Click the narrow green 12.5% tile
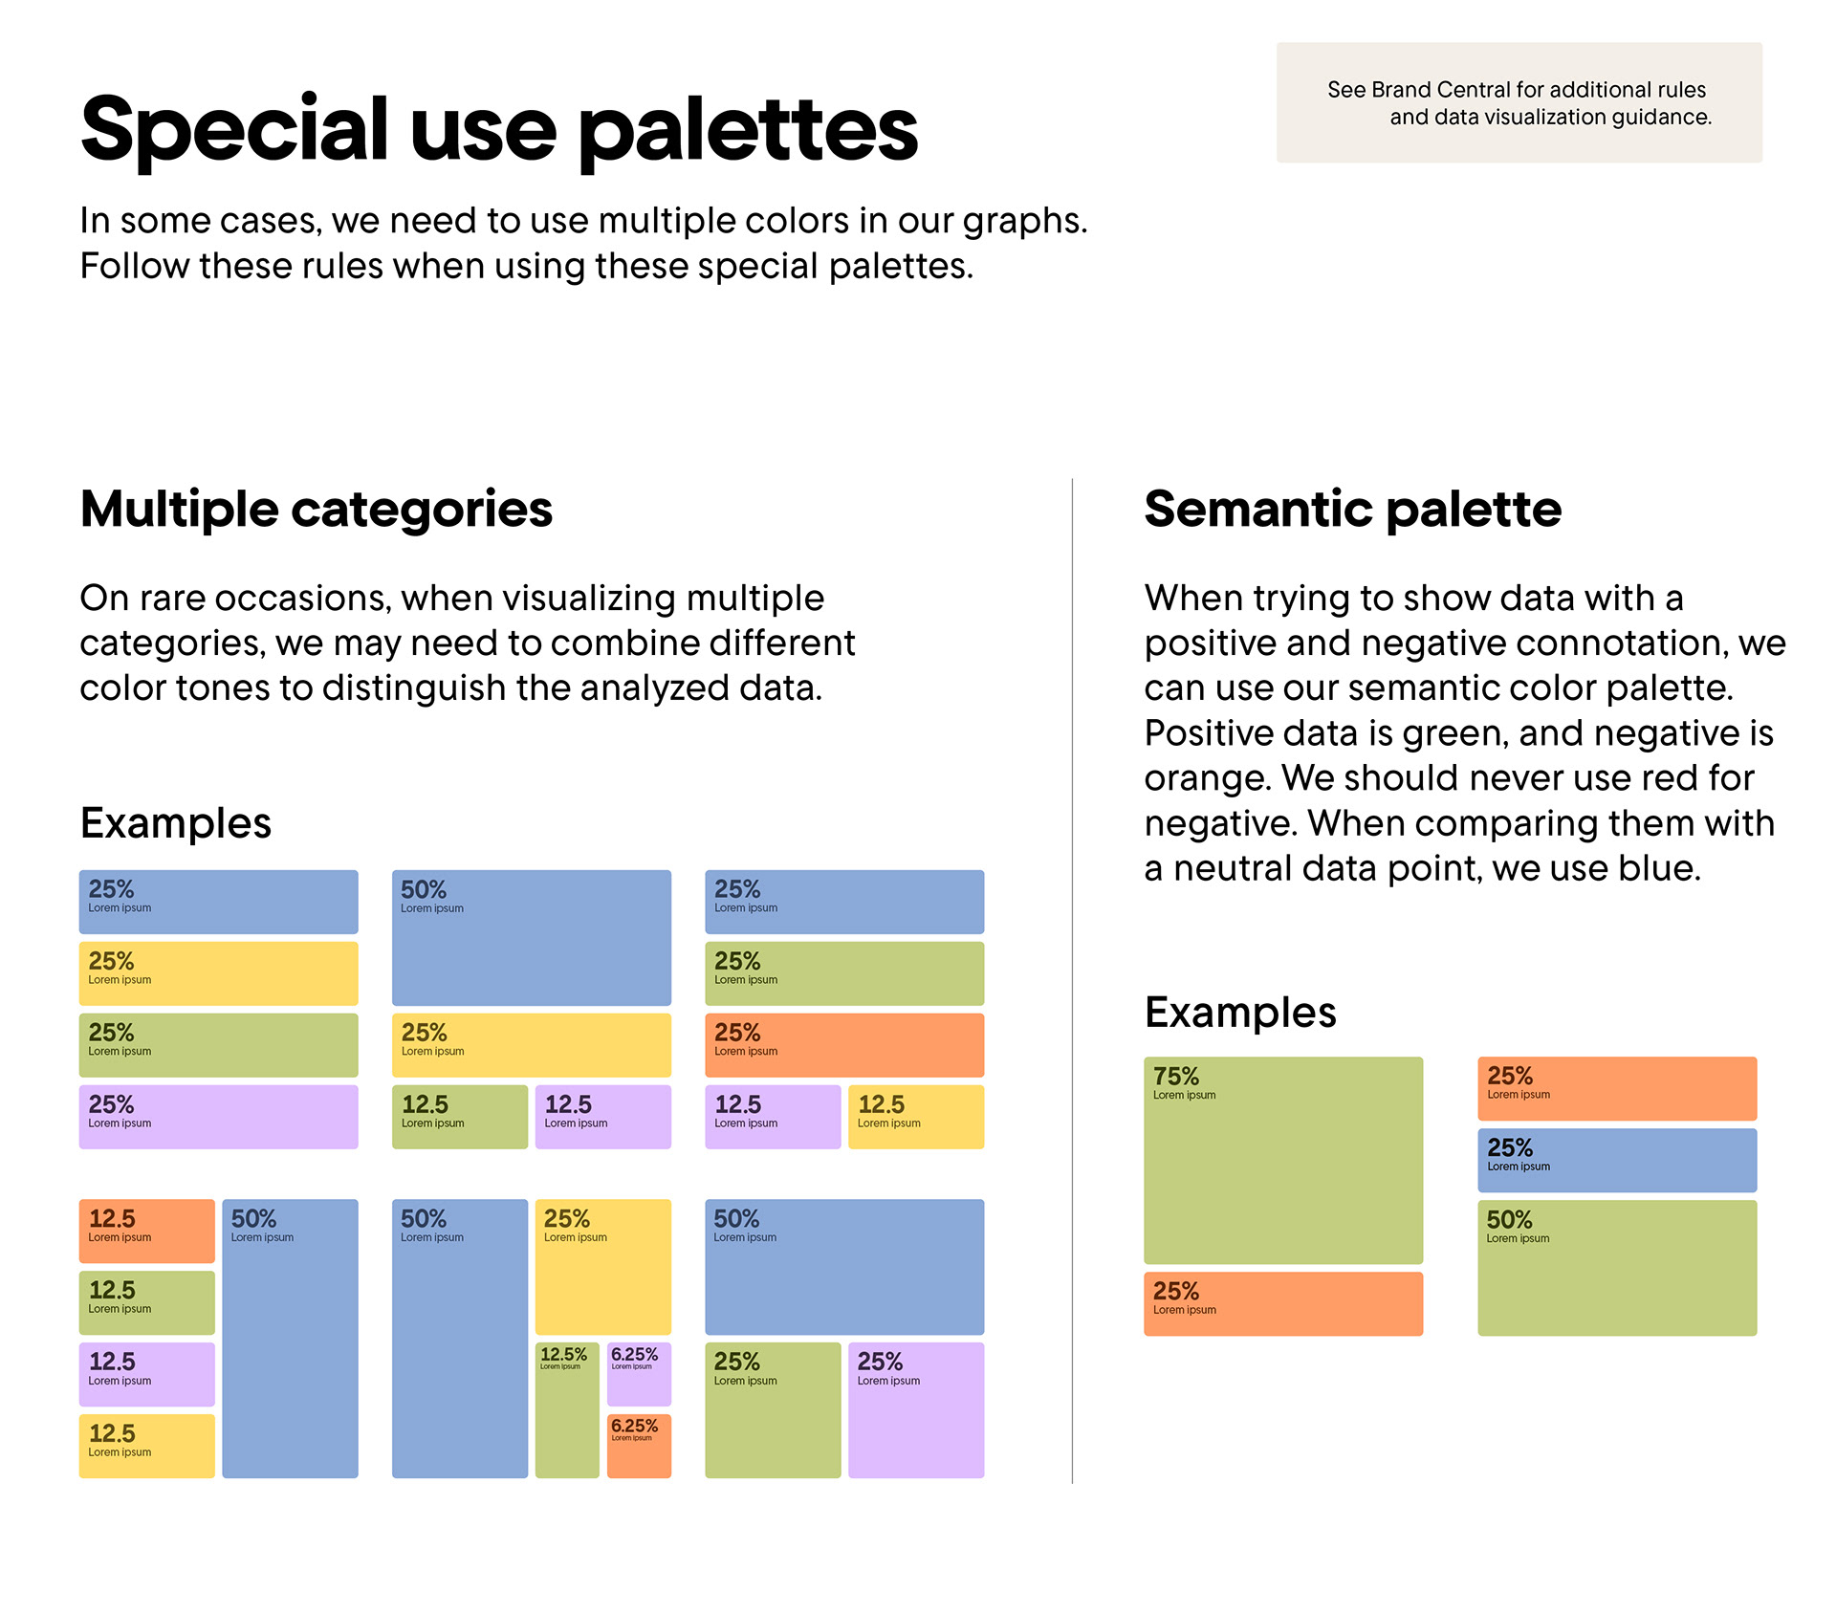The image size is (1836, 1614). click(566, 1410)
